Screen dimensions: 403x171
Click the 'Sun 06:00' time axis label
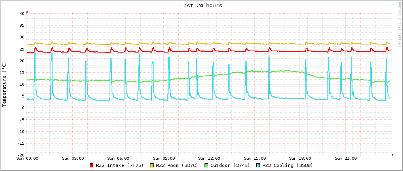pyautogui.click(x=118, y=158)
